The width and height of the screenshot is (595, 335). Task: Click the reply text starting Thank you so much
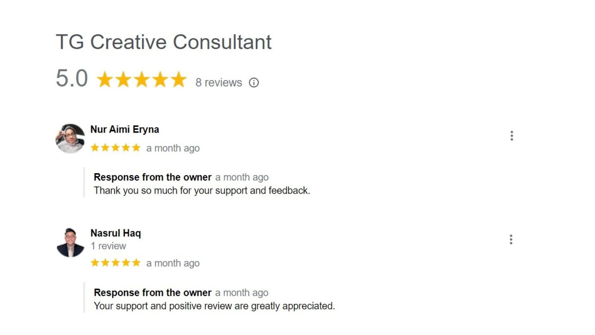point(202,191)
